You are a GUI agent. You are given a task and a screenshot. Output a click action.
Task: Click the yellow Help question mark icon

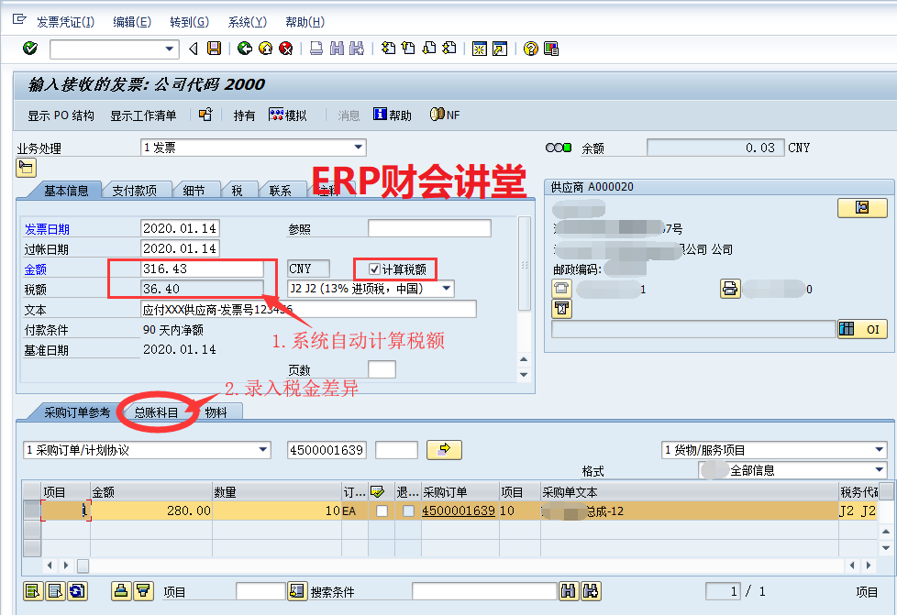pos(530,49)
